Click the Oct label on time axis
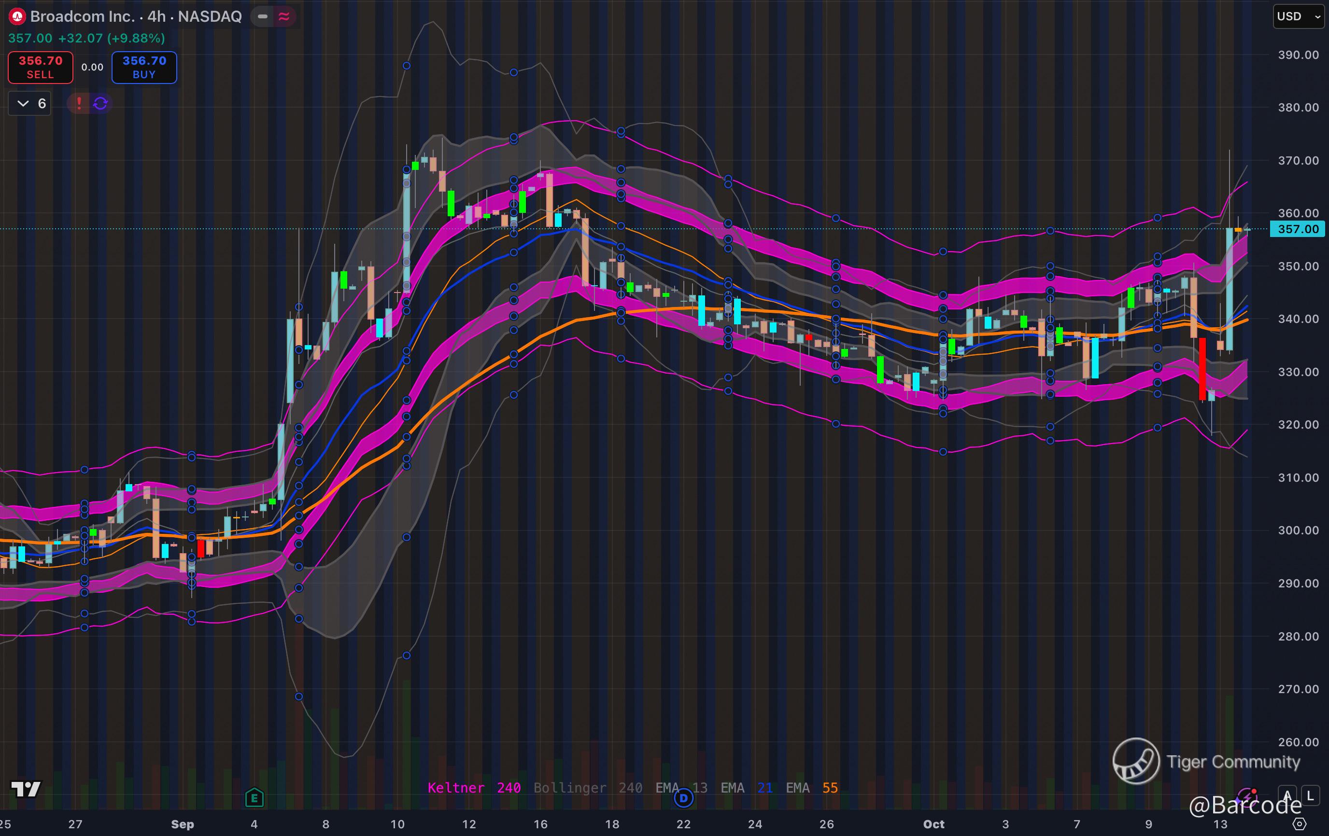The width and height of the screenshot is (1329, 836). 934,824
